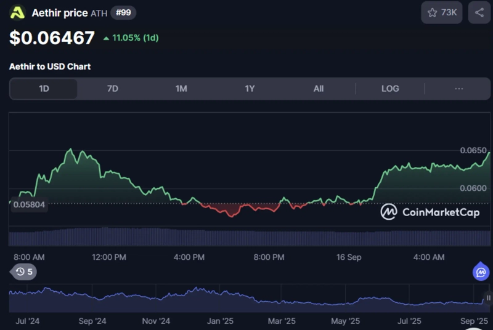Screen dimensions: 493x330
Task: Expand the three-dot more chart options
Action: click(x=458, y=89)
